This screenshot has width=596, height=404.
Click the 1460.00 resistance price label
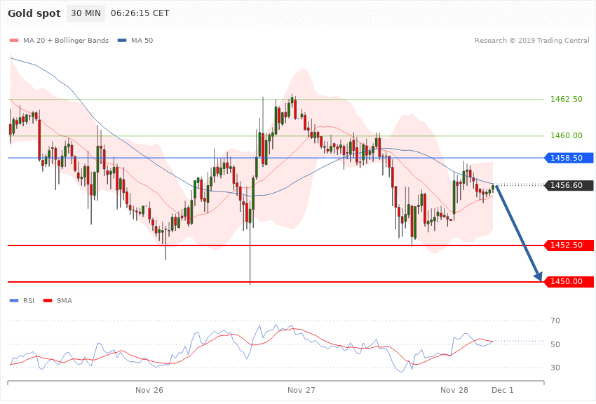click(567, 135)
